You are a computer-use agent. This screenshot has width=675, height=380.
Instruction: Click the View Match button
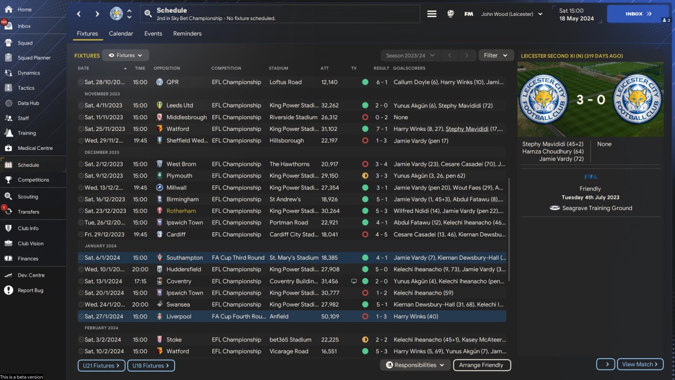pos(640,364)
